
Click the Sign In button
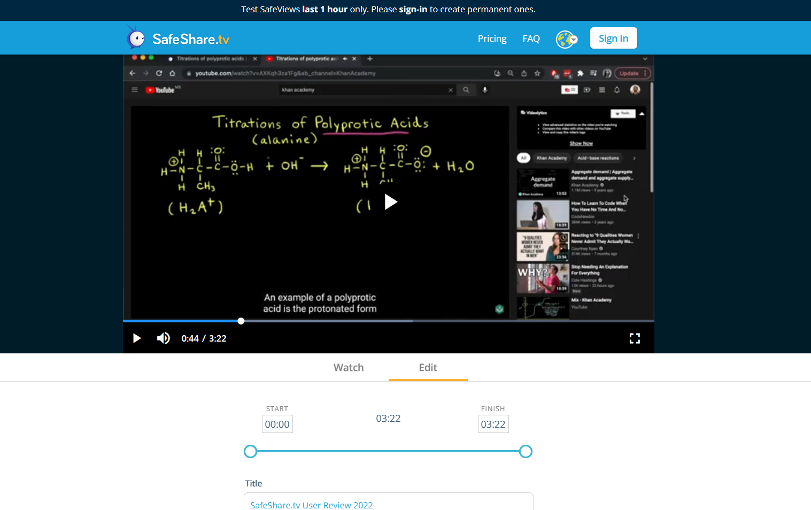(x=613, y=38)
